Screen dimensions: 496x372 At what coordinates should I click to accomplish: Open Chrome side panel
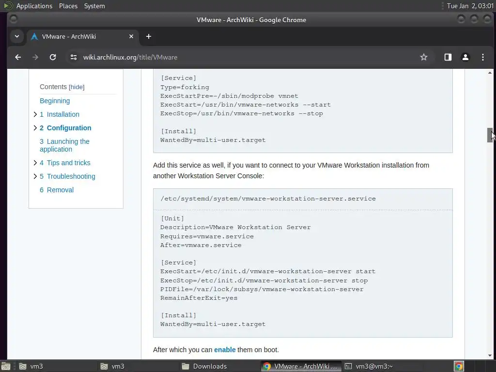(x=448, y=57)
